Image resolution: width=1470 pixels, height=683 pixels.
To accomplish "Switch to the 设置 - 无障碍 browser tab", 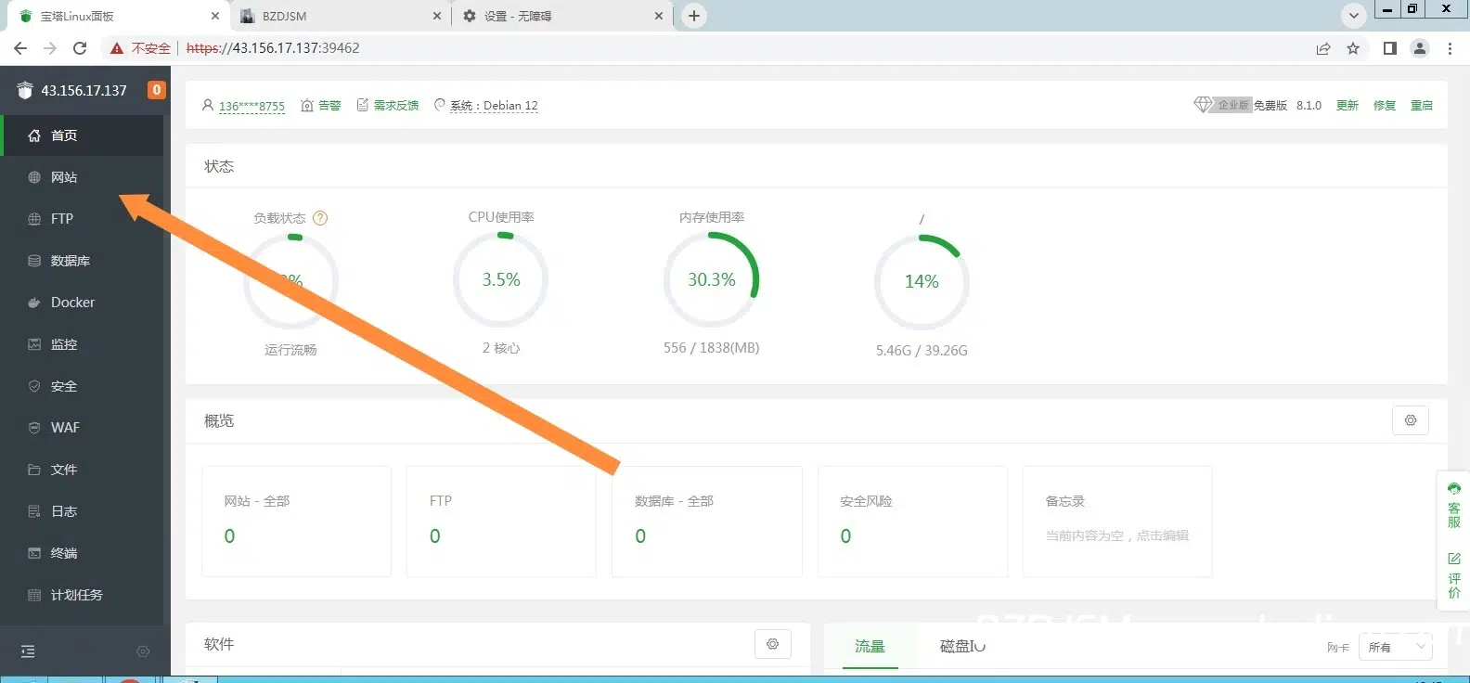I will point(562,16).
